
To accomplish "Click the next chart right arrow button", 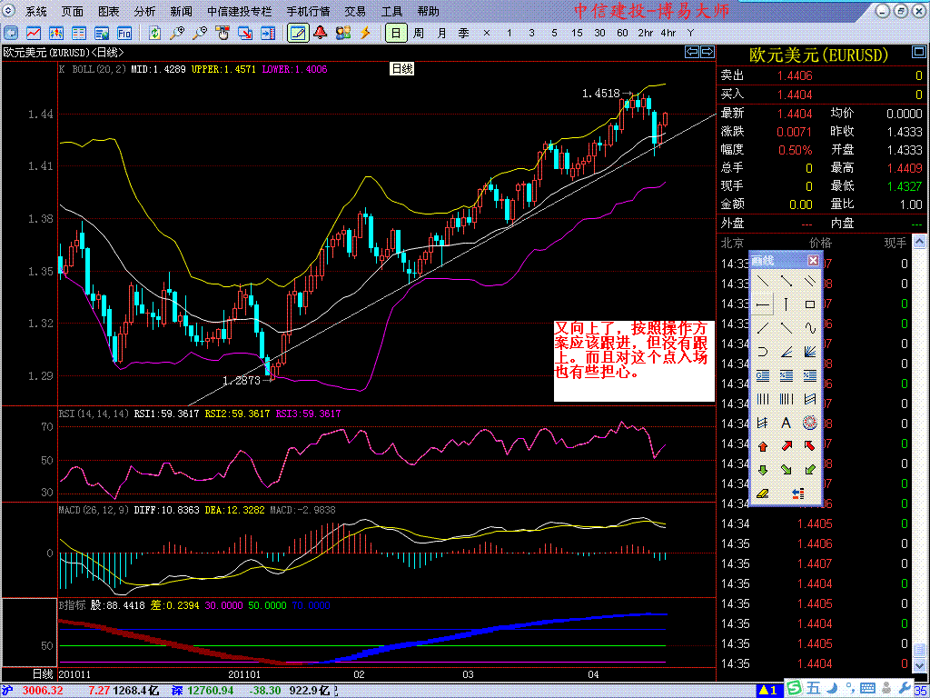I will (707, 52).
